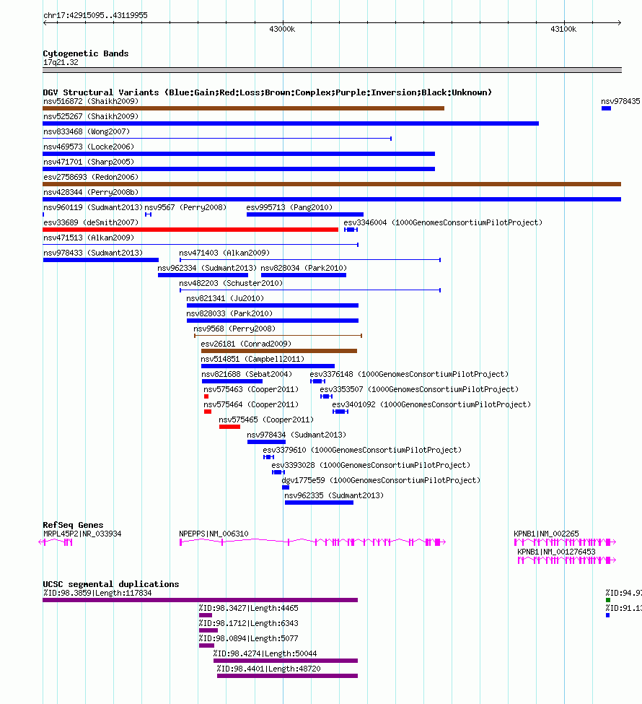The image size is (642, 704).
Task: Select the nsv978433 (Sudmant2013) blue bar
Action: point(101,260)
